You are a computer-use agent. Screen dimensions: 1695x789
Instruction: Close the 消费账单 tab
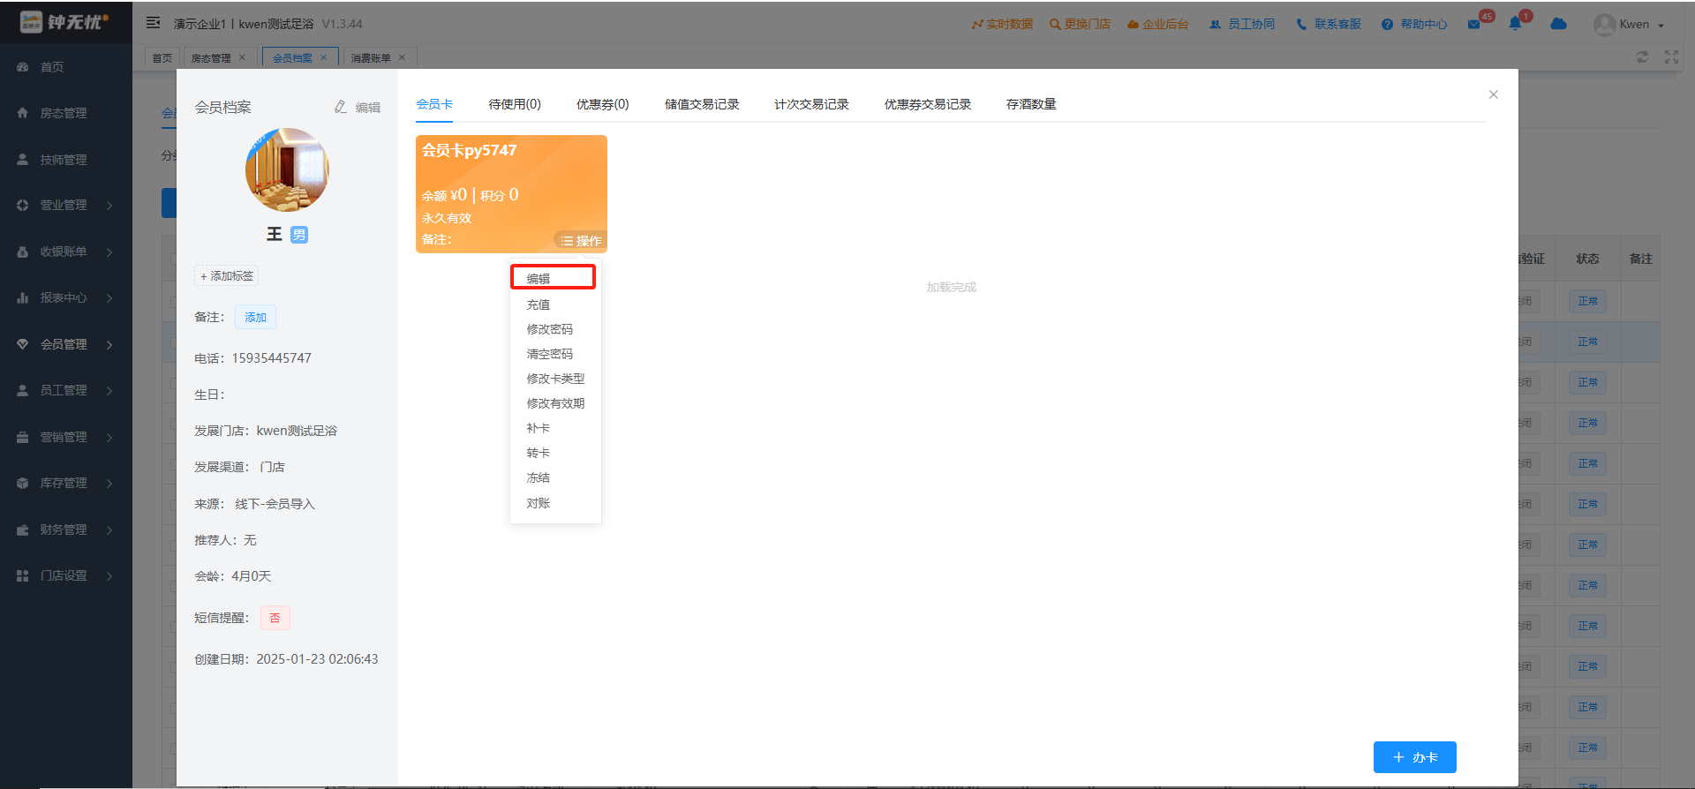402,57
